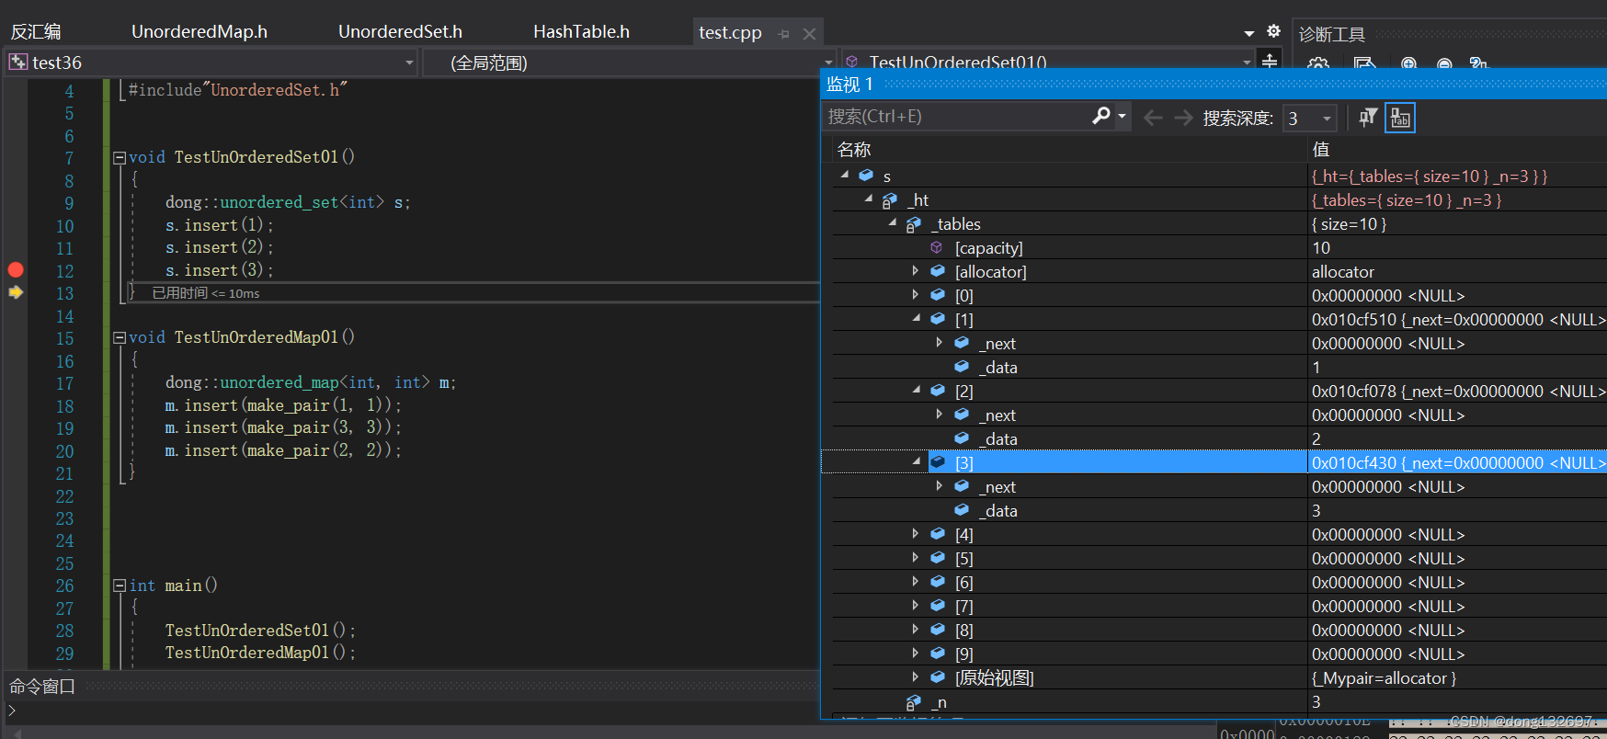Click the magnifier search icon in Watch 1
This screenshot has height=739, width=1607.
click(x=1100, y=116)
